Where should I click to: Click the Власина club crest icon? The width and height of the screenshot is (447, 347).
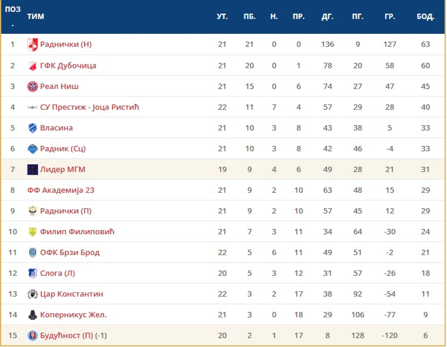[x=32, y=128]
